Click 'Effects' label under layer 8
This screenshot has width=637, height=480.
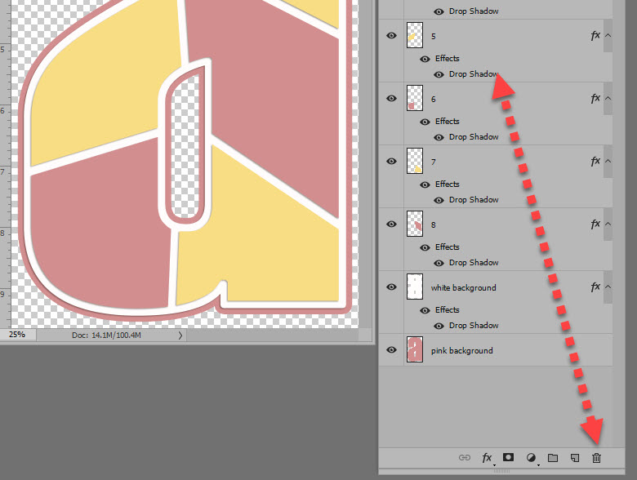point(448,247)
